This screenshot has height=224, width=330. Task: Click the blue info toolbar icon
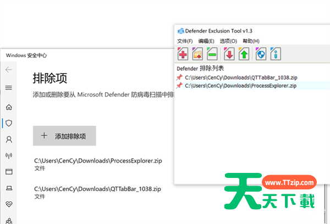point(276,54)
